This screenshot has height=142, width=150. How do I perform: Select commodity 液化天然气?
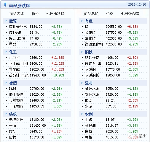(18, 27)
